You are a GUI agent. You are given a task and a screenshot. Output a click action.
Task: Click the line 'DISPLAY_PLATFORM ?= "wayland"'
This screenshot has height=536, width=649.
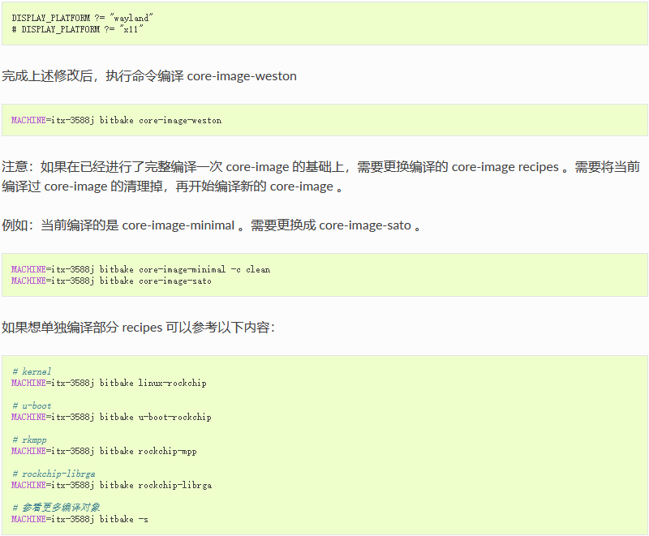tap(83, 18)
